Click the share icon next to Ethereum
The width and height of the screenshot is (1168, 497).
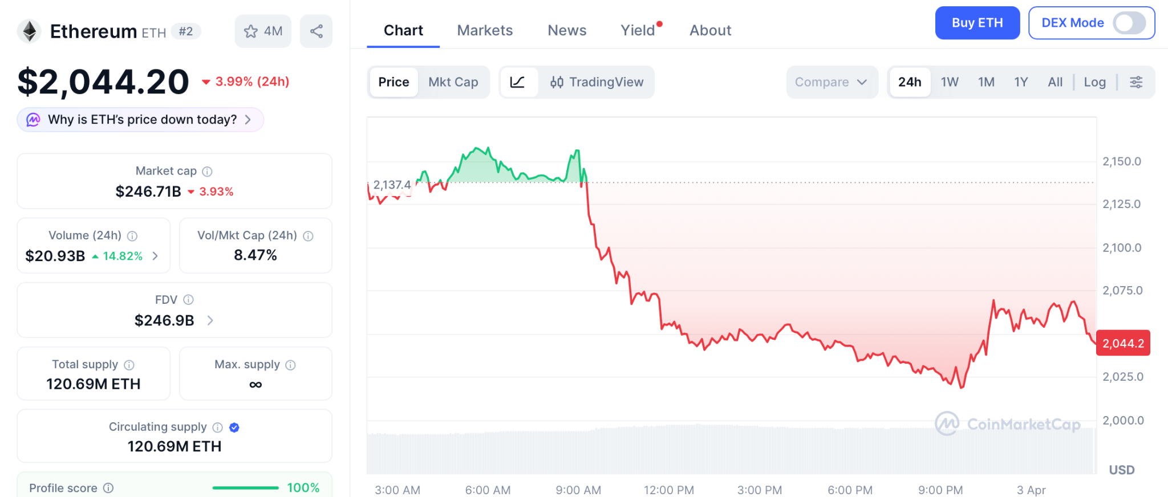[317, 31]
